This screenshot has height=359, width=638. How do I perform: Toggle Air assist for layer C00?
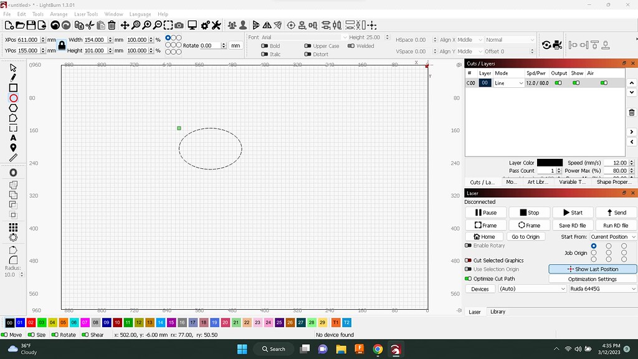coord(604,83)
